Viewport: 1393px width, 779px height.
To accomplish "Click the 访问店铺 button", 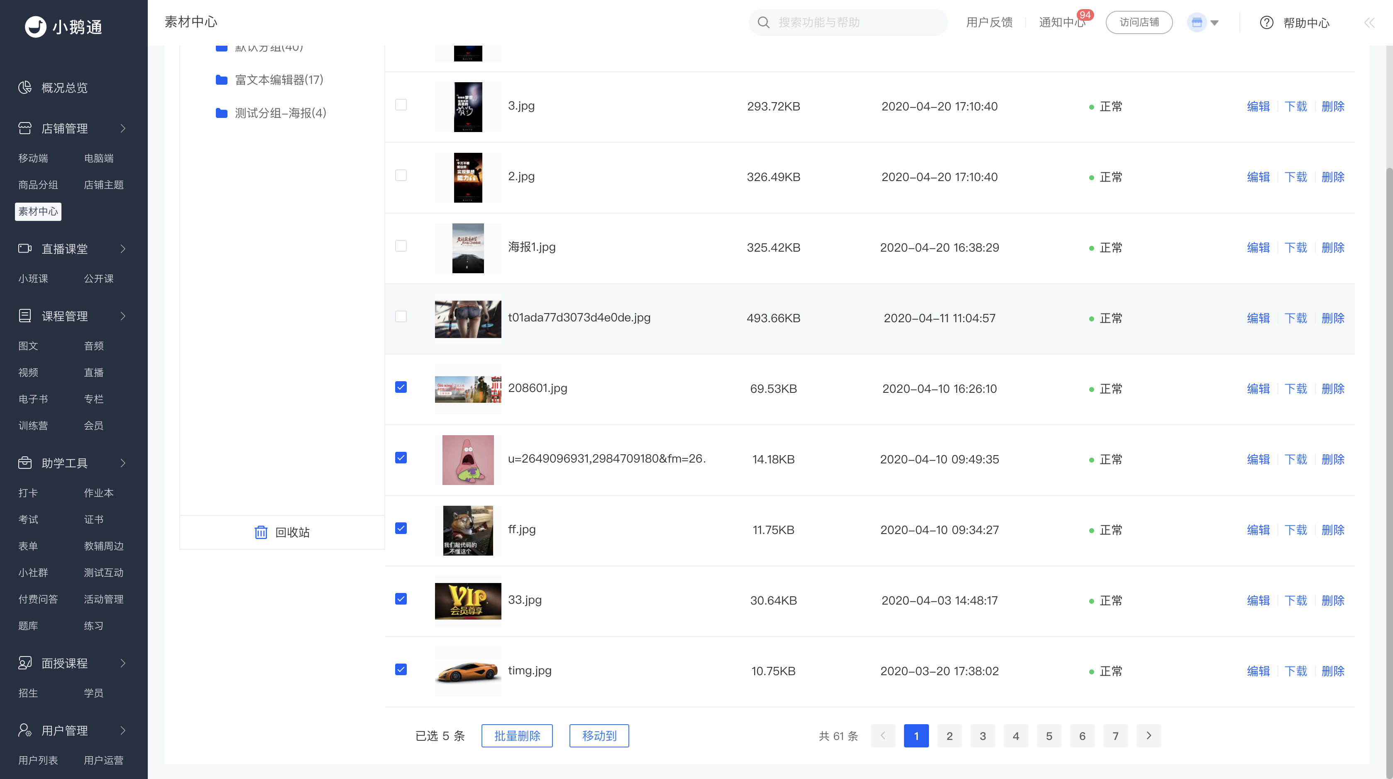I will (1139, 22).
